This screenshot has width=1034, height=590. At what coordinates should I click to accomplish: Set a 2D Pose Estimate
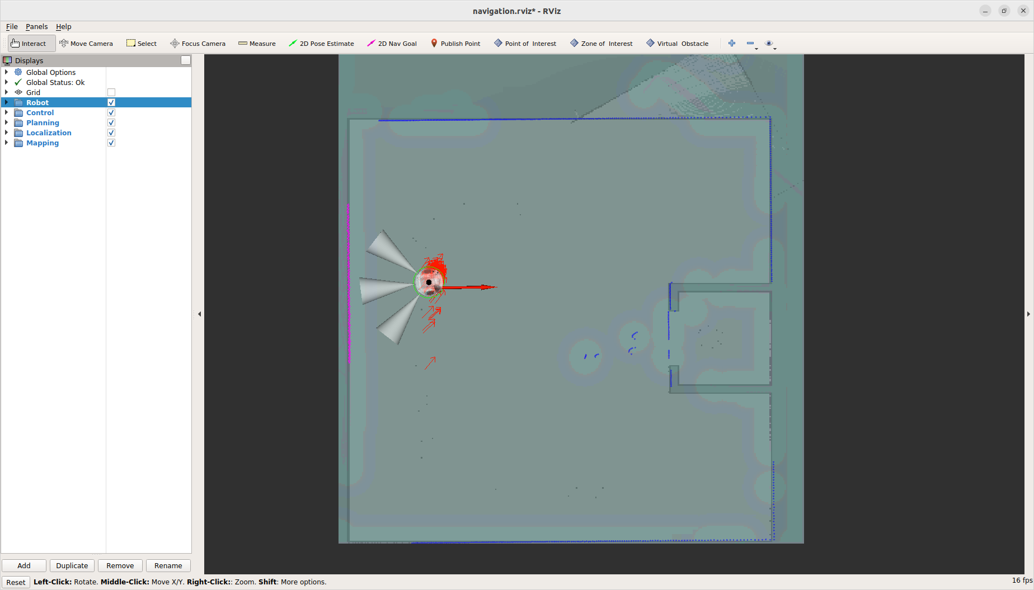point(322,43)
